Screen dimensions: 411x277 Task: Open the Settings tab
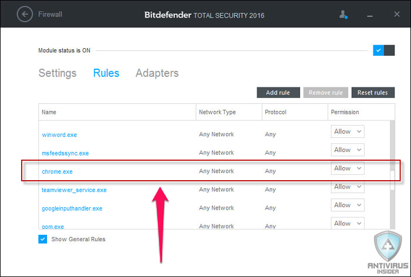coord(58,73)
